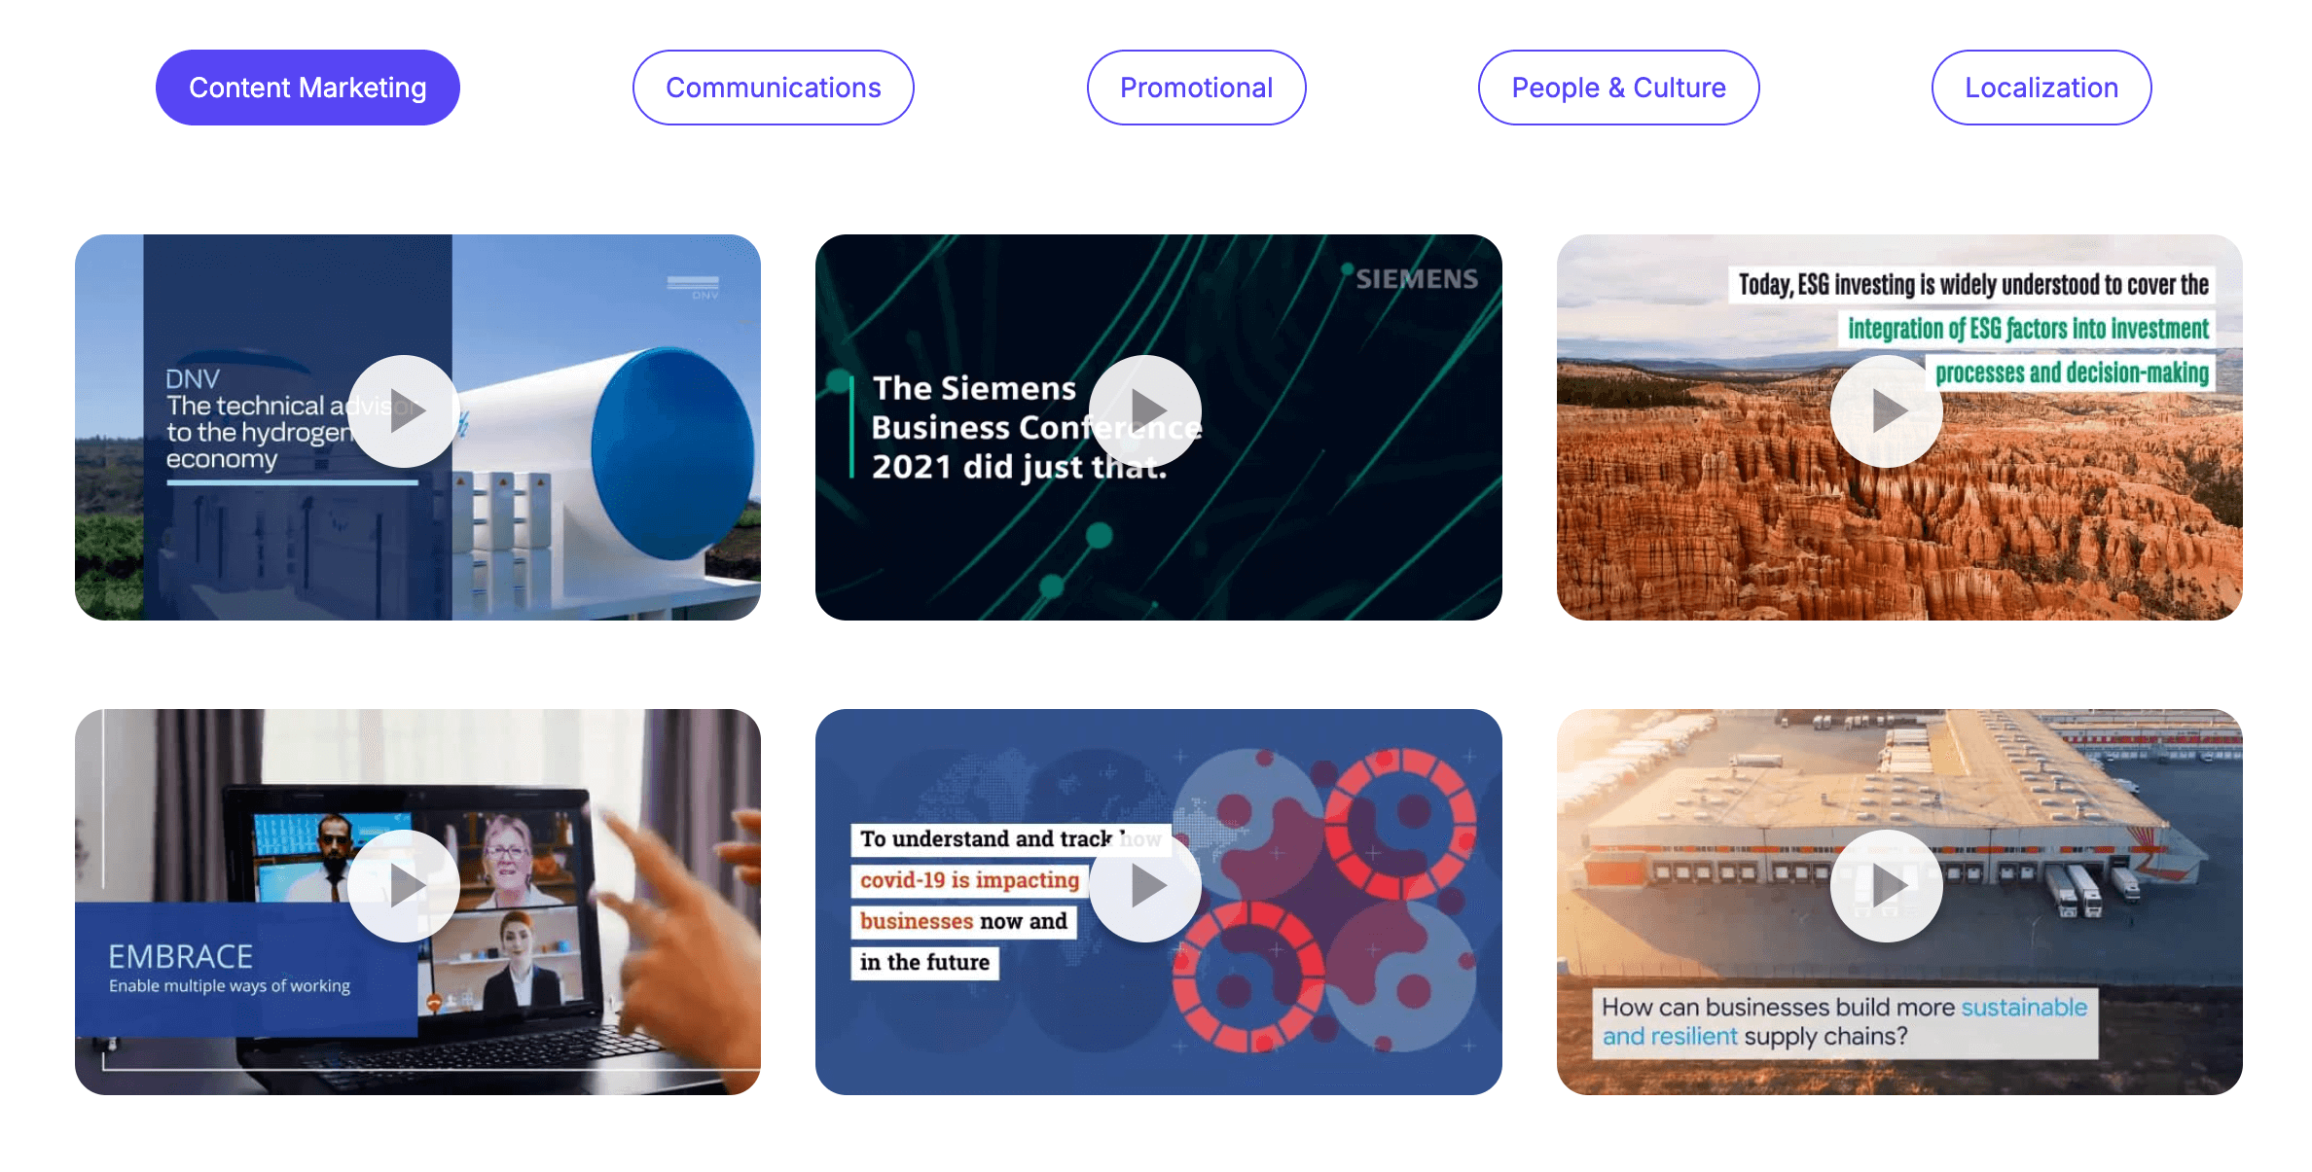Play the sustainable supply chains video
The height and width of the screenshot is (1172, 2312).
pos(1887,885)
